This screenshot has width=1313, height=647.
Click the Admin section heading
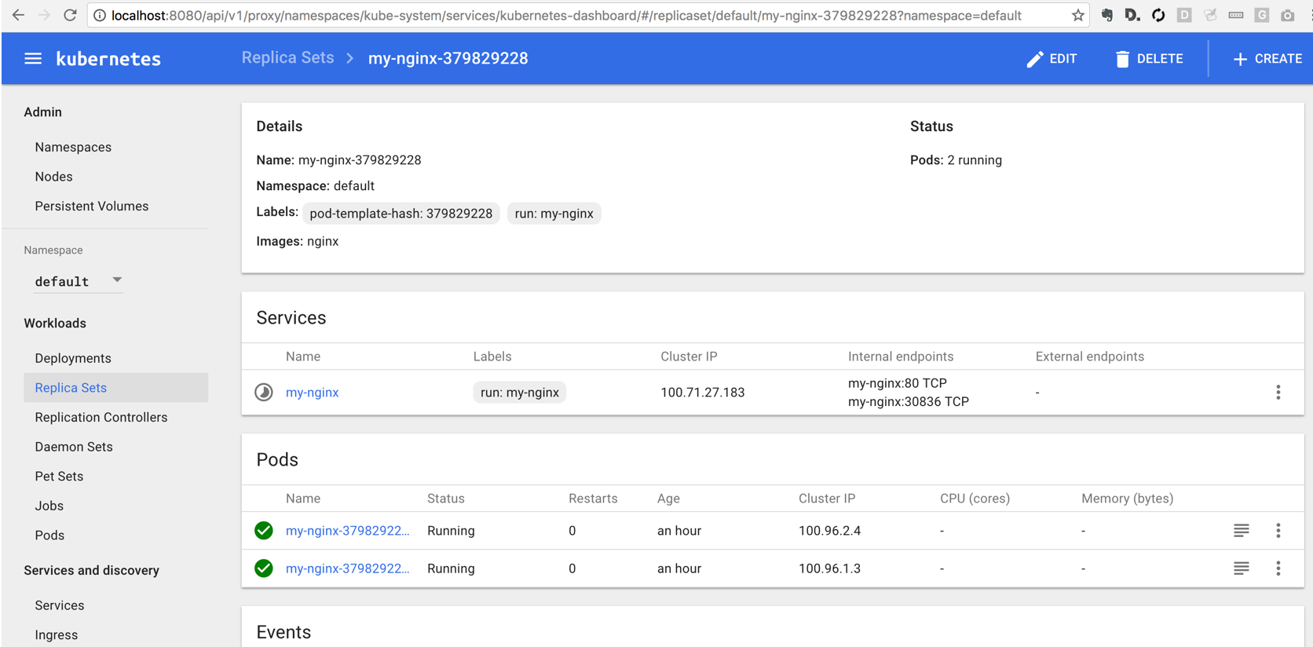42,112
